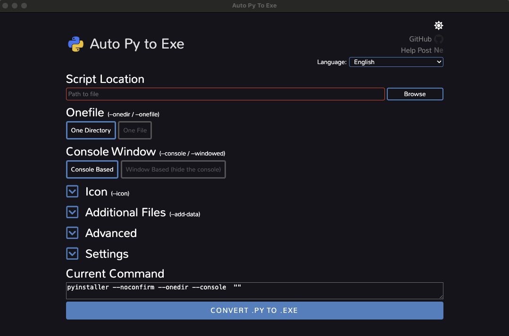Screen dimensions: 509x336
Task: Close the Auto Py To Exe window
Action: click(5, 6)
